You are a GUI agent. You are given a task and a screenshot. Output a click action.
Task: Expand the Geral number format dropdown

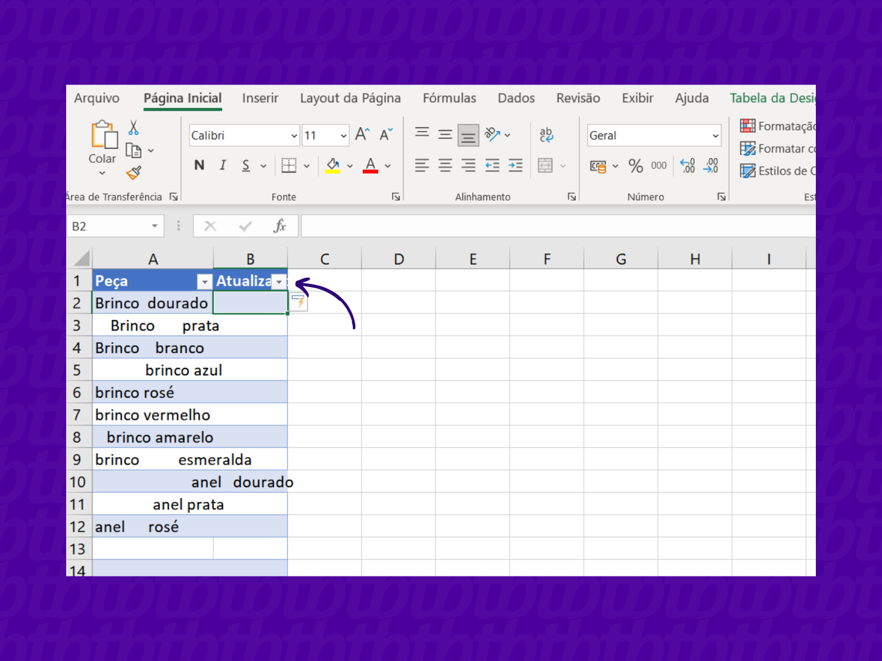pos(715,136)
